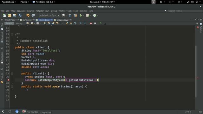Viewport: 203px width, 114px height.
Task: Open Services side panel
Action: pyautogui.click(x=2, y=37)
